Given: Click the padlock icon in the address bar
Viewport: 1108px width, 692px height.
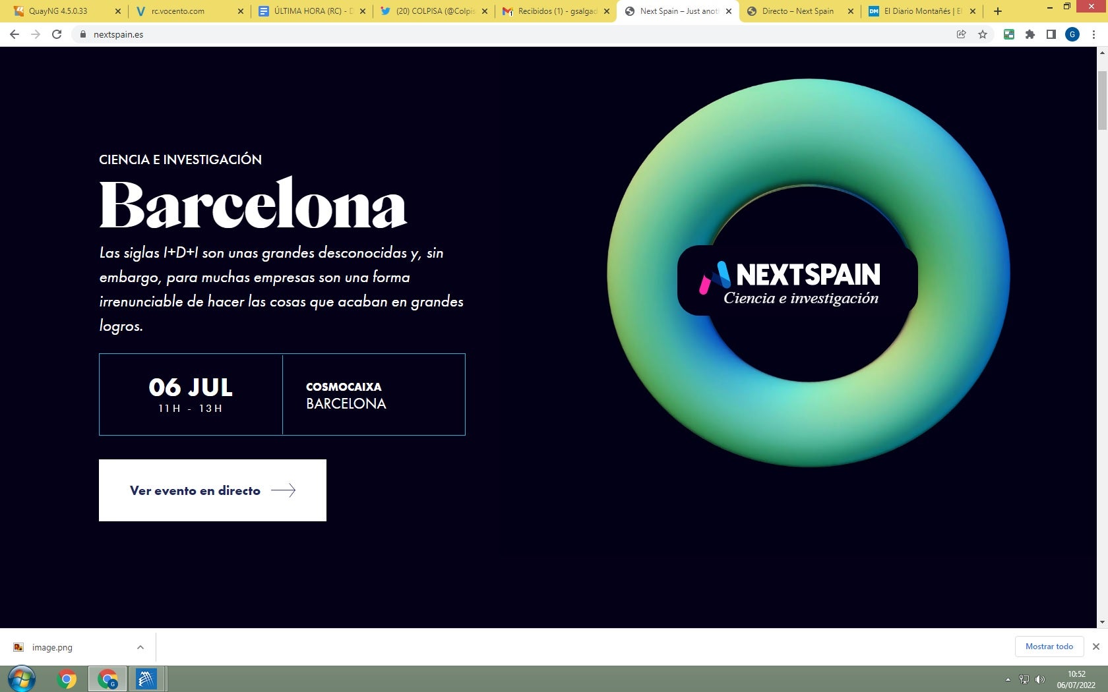Looking at the screenshot, I should (x=83, y=34).
